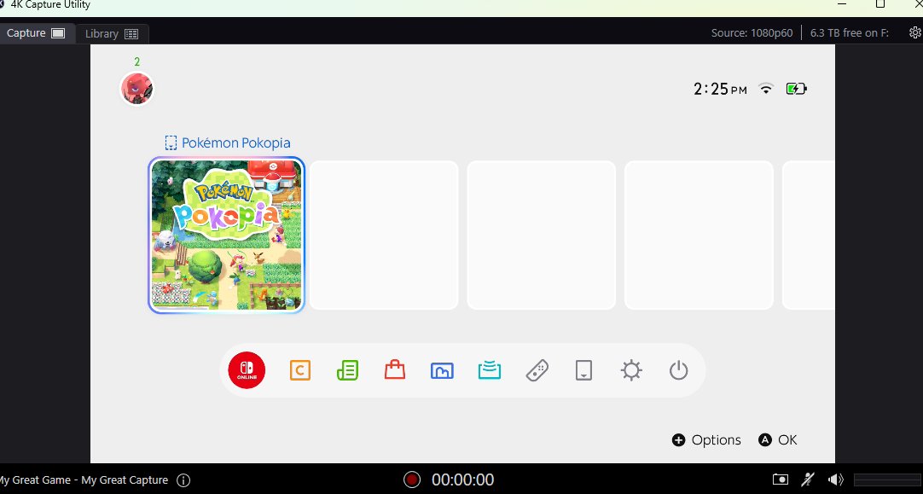Toggle the muted microphone icon

point(808,479)
